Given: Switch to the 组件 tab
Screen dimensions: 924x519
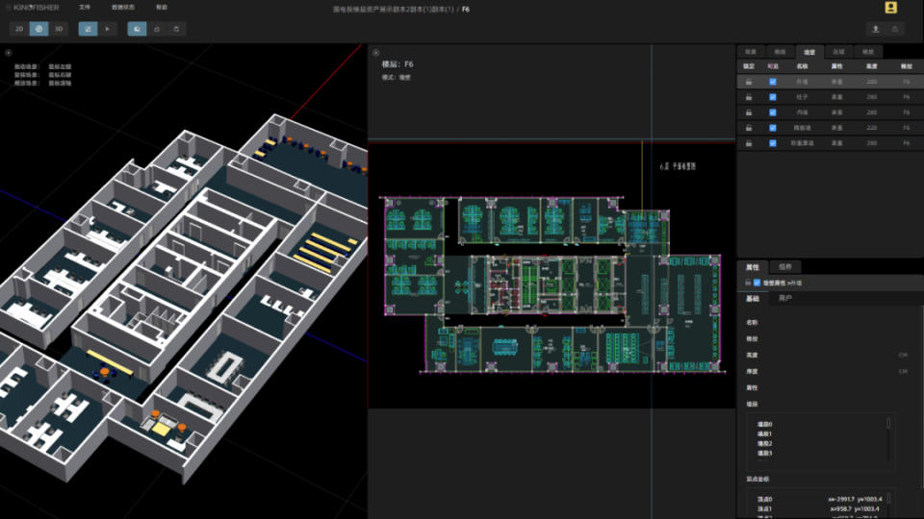Looking at the screenshot, I should click(x=785, y=267).
